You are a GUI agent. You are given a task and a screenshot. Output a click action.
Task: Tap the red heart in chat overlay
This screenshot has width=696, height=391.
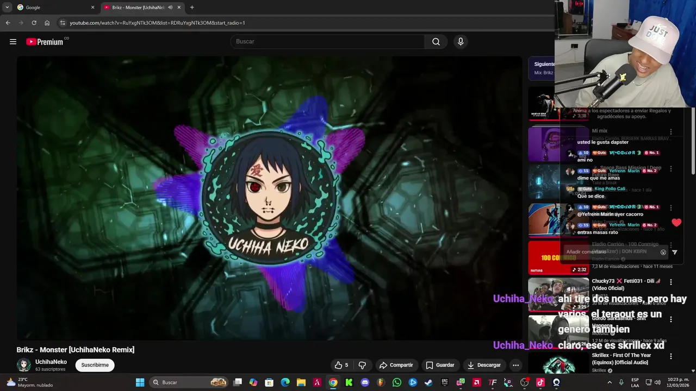[x=676, y=222]
